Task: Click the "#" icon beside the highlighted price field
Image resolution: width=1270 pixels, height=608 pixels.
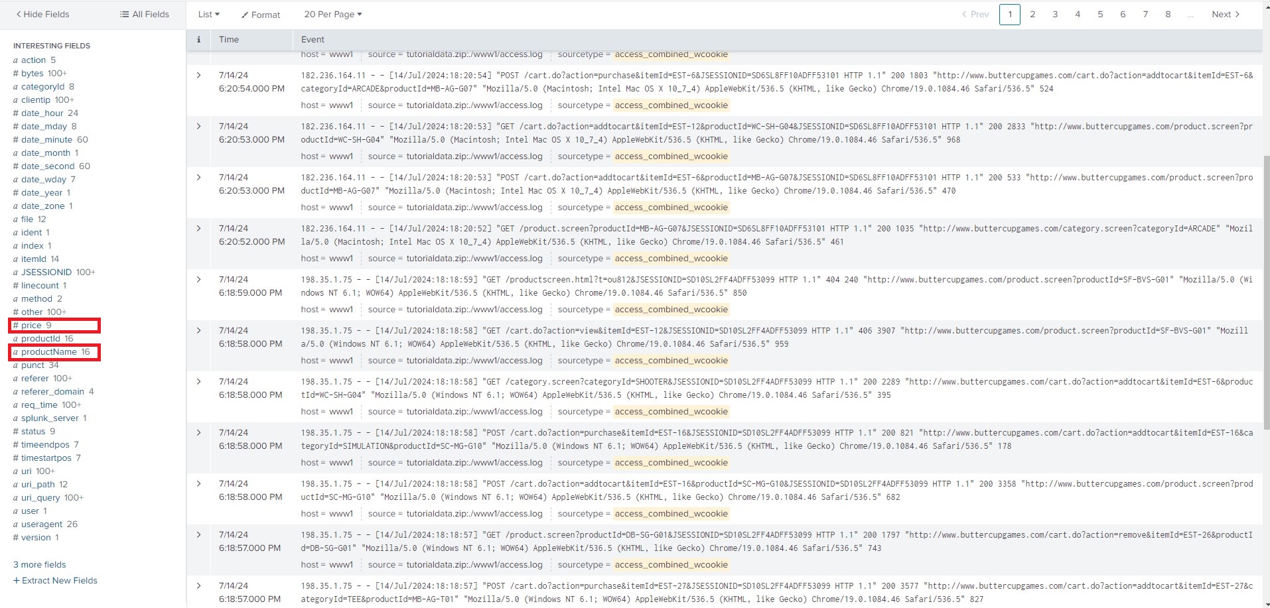Action: (x=17, y=325)
